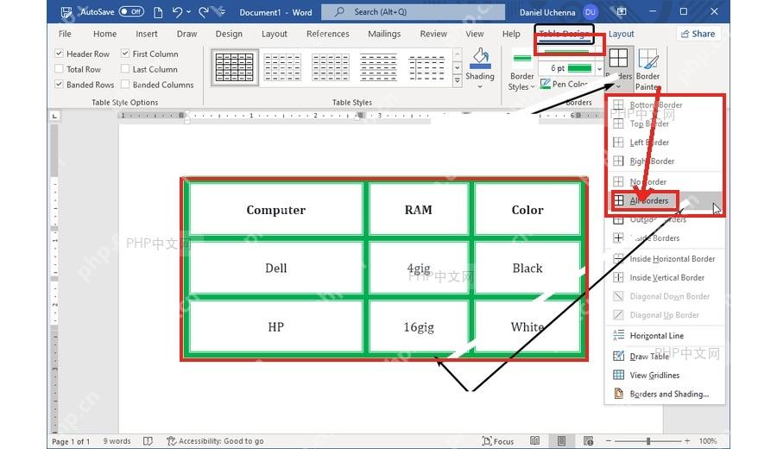Uncheck the First Column checkbox
The width and height of the screenshot is (777, 449).
click(125, 54)
